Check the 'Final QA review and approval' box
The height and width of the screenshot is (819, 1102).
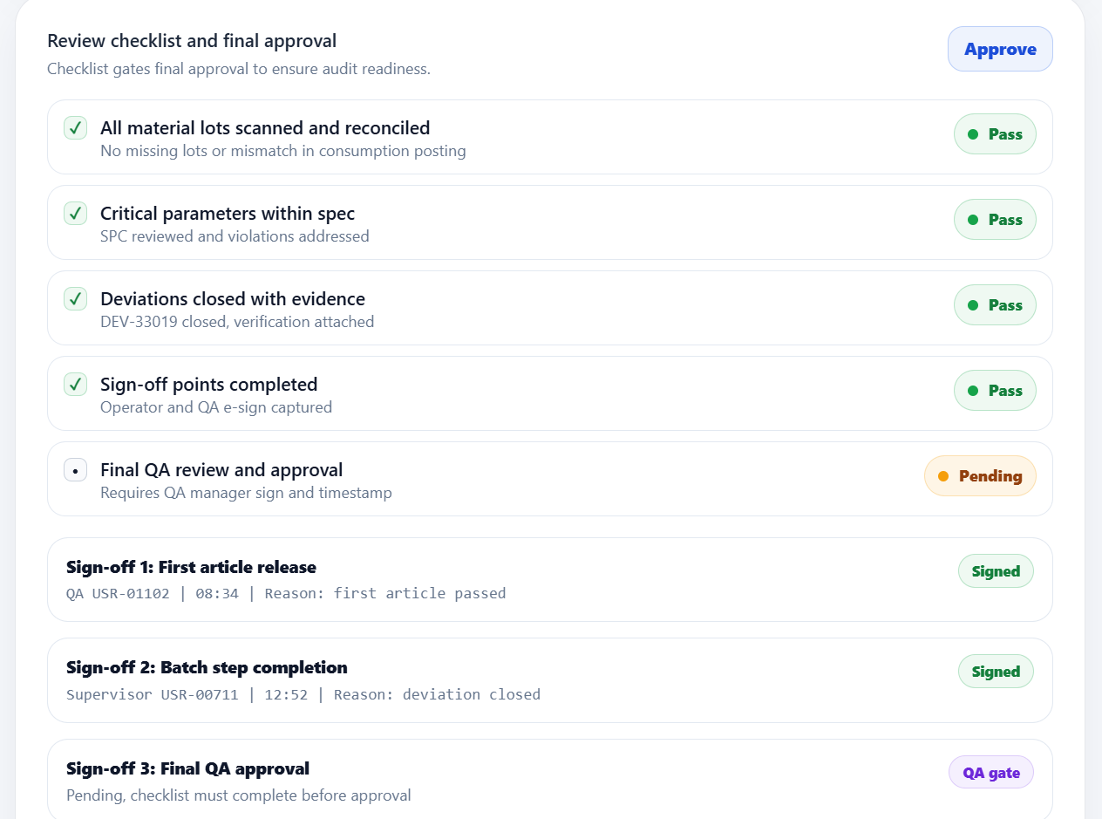[x=75, y=470]
